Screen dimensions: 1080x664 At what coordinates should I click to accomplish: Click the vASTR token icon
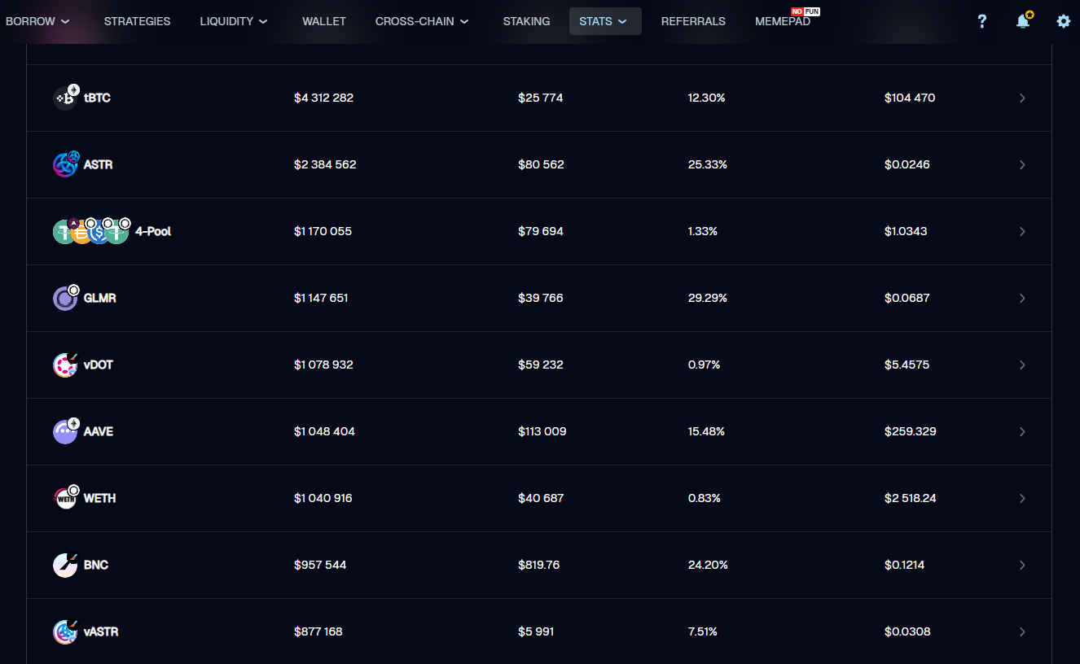(x=66, y=631)
